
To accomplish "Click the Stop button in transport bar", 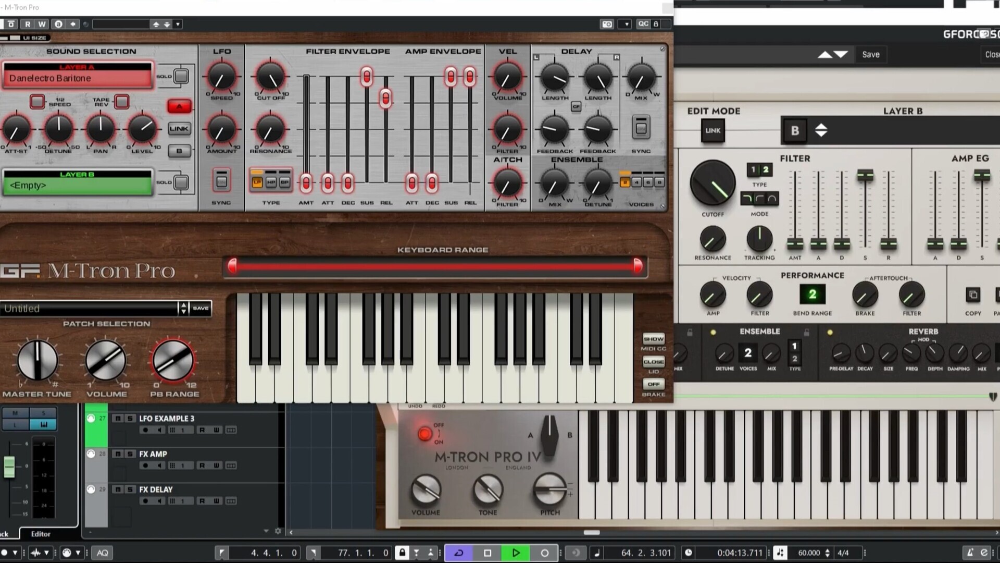I will pos(488,553).
